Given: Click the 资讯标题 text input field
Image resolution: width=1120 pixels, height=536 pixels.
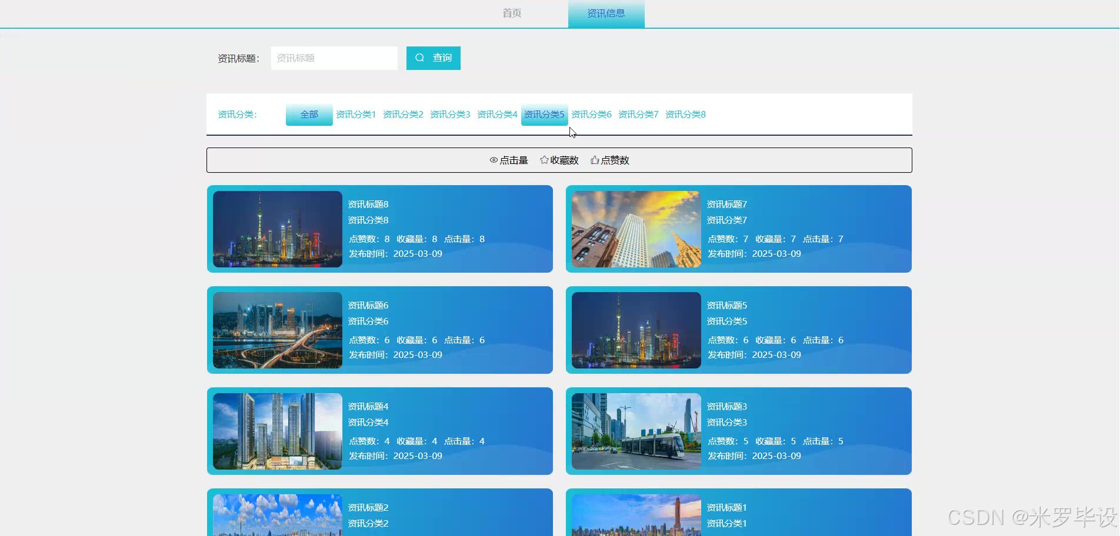Looking at the screenshot, I should (334, 58).
